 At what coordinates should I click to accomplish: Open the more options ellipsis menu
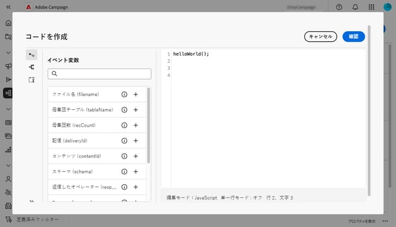385,221
